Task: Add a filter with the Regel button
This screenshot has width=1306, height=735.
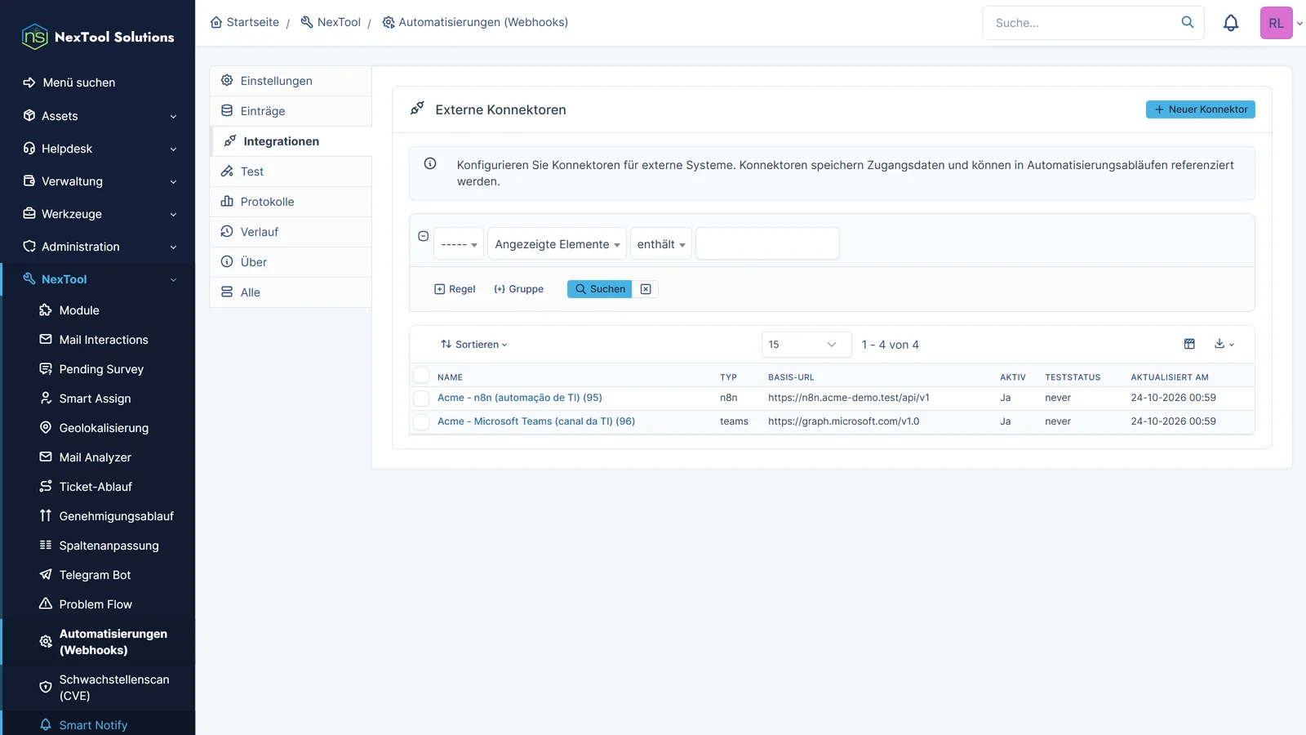Action: (455, 289)
